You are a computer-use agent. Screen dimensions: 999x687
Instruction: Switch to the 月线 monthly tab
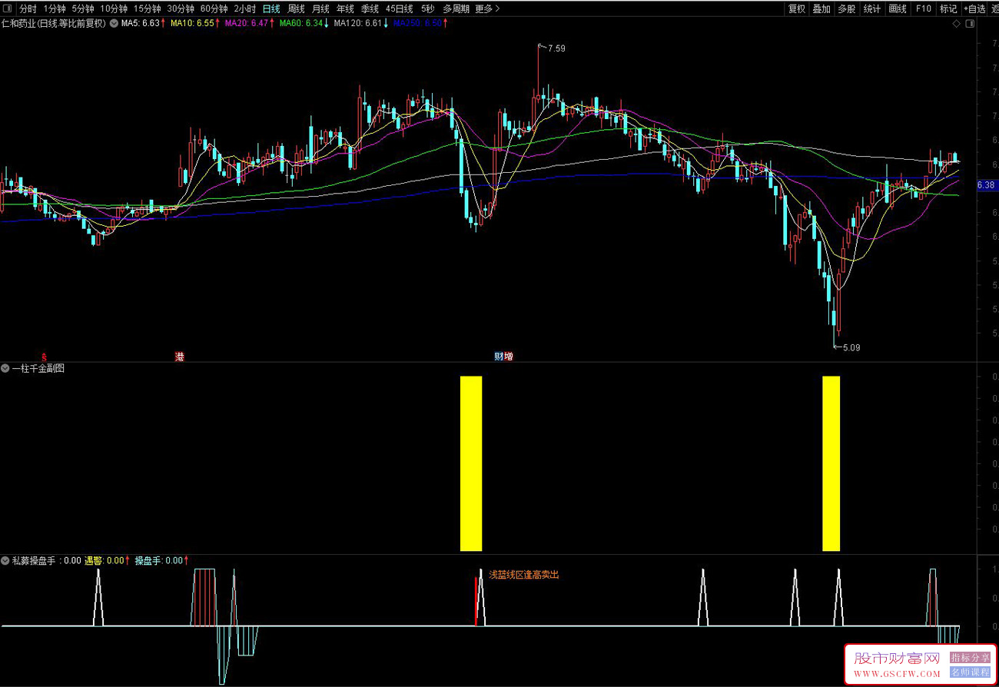point(320,9)
